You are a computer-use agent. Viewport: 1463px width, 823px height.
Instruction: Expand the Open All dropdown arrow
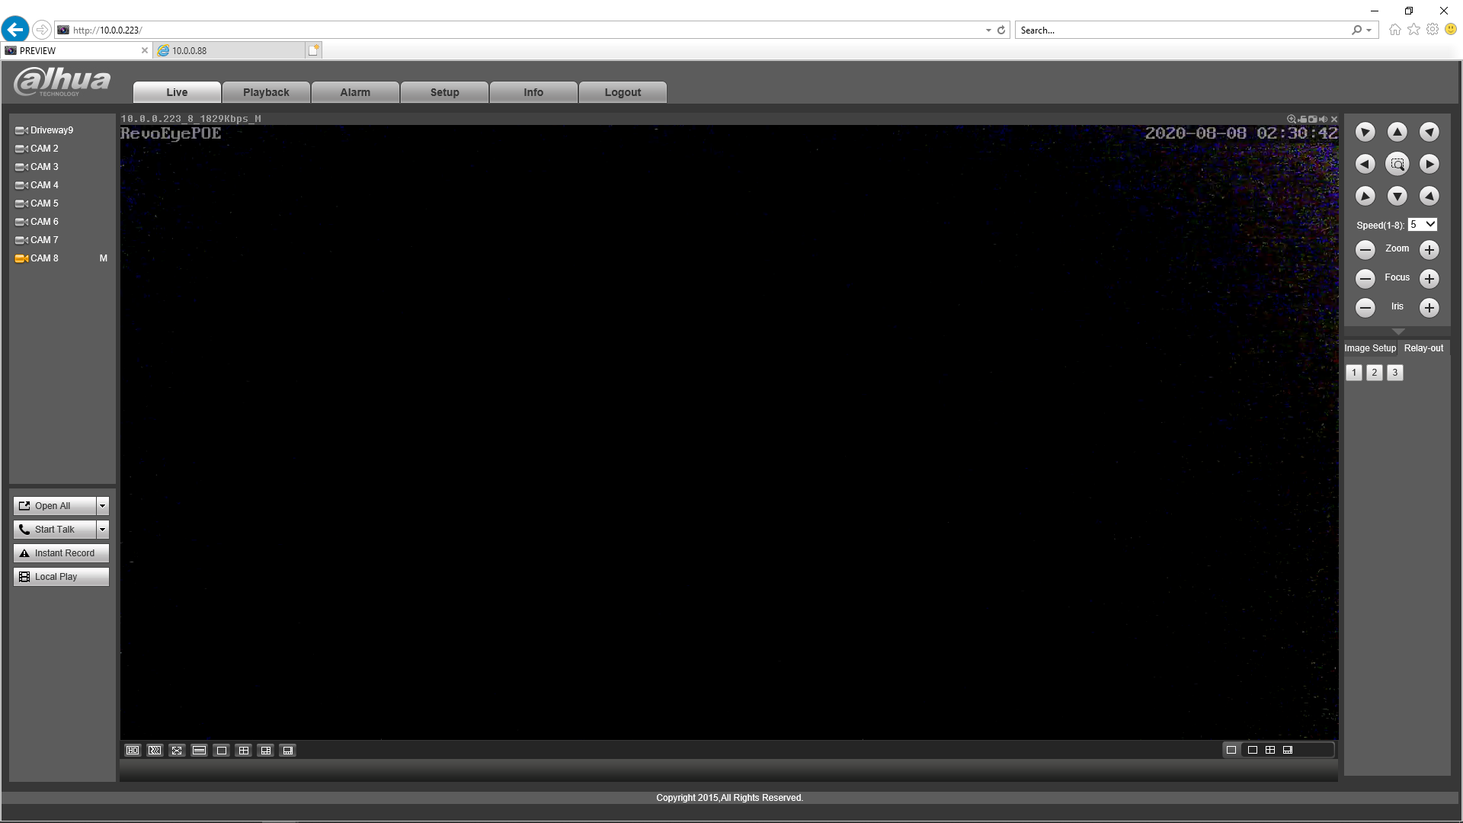pos(103,506)
